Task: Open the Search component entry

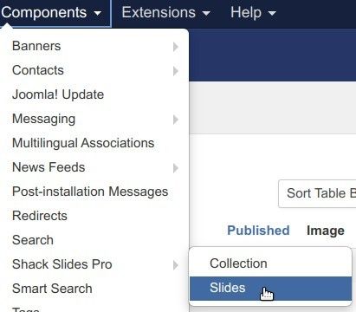Action: coord(94,240)
